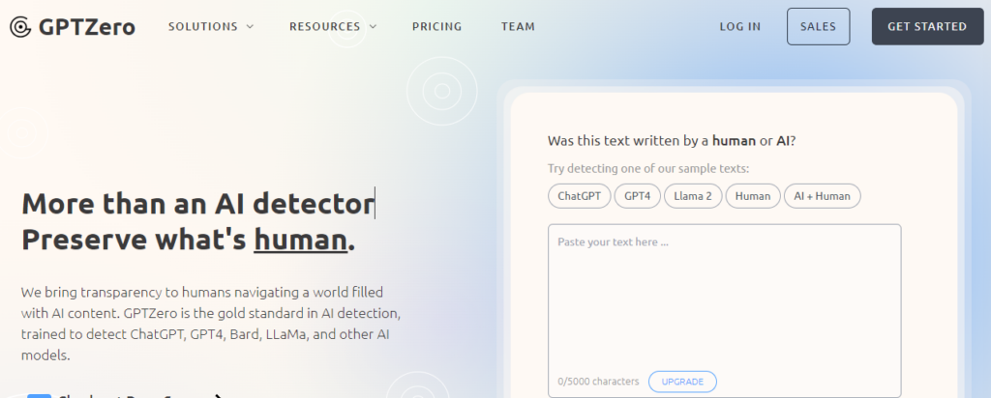Image resolution: width=991 pixels, height=398 pixels.
Task: Click the Log In link
Action: coord(740,26)
